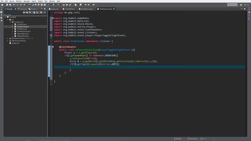The width and height of the screenshot is (251, 141).
Task: Select DoubleJump.java in Package Explorer
Action: (23, 27)
